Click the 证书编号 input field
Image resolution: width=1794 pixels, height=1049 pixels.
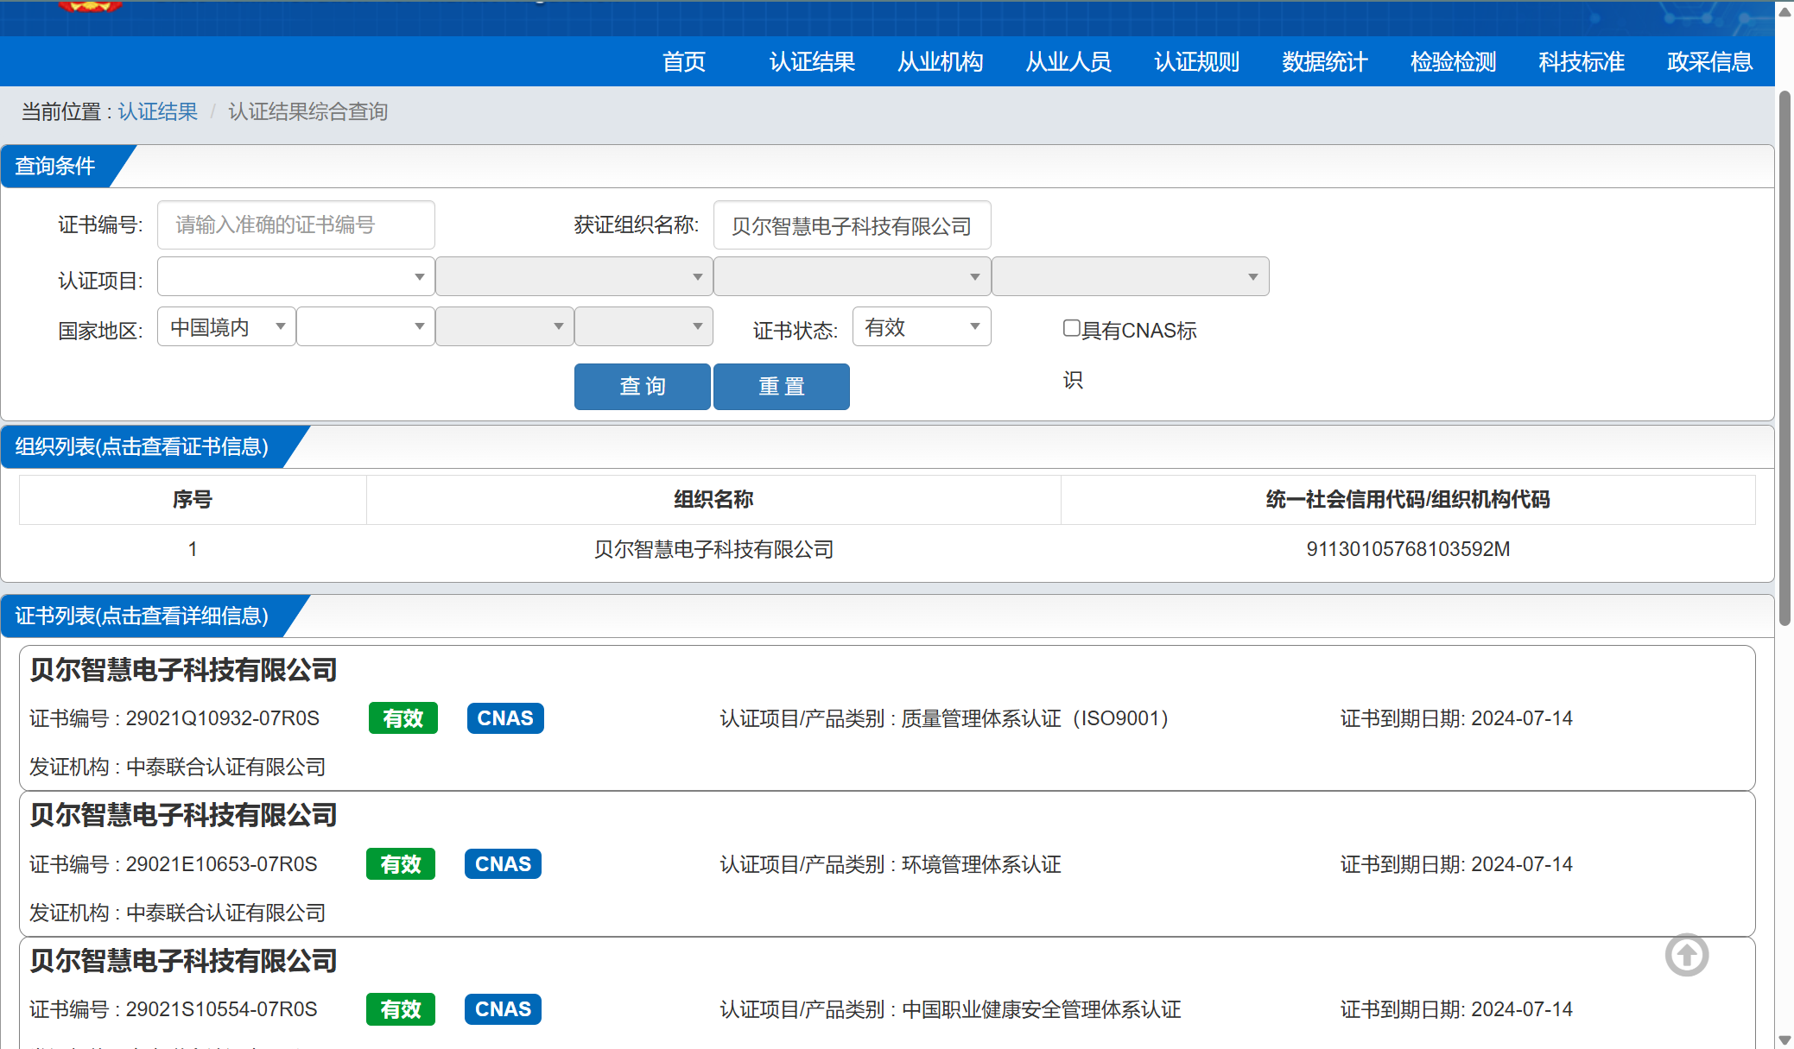coord(296,225)
